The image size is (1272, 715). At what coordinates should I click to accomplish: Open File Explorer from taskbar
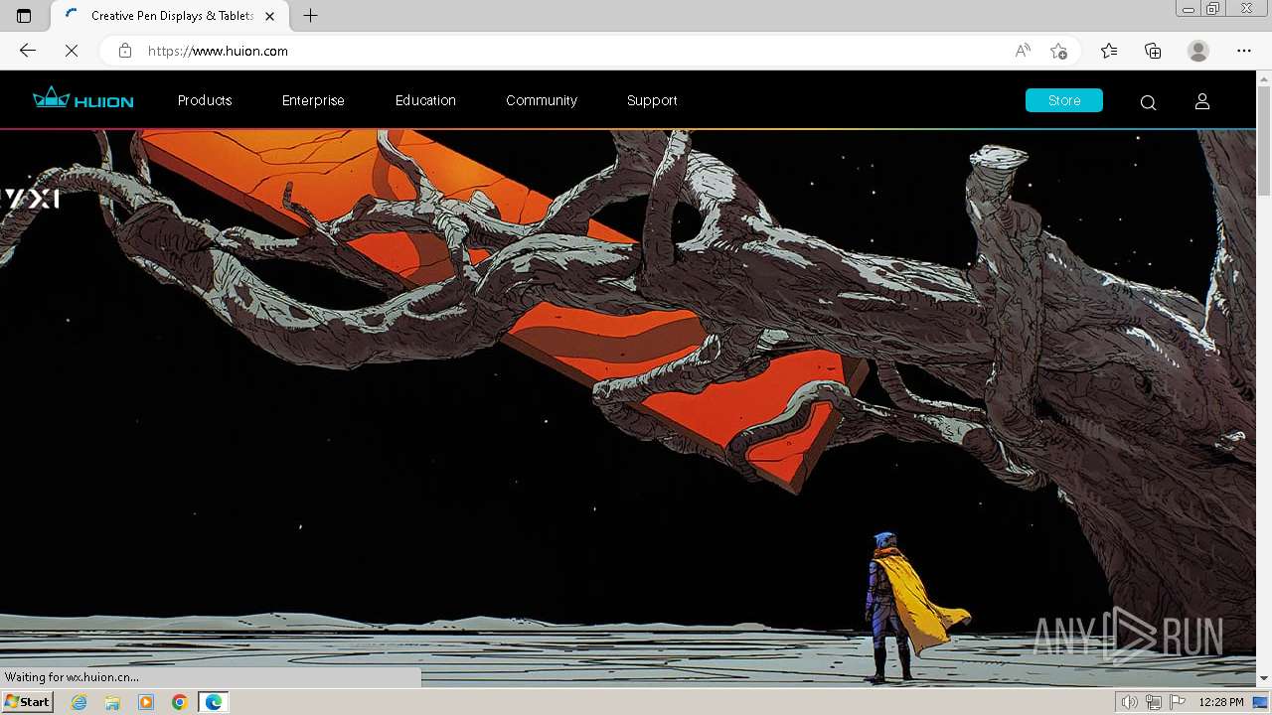point(112,702)
